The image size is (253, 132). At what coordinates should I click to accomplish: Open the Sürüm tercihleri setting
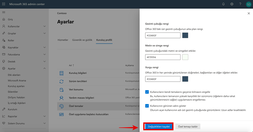tap(78, 81)
